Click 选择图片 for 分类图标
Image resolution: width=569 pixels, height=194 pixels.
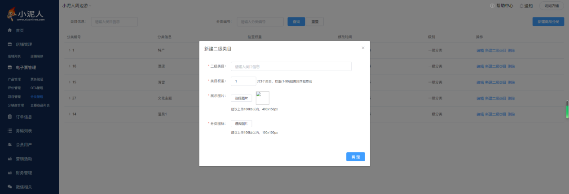tap(241, 124)
